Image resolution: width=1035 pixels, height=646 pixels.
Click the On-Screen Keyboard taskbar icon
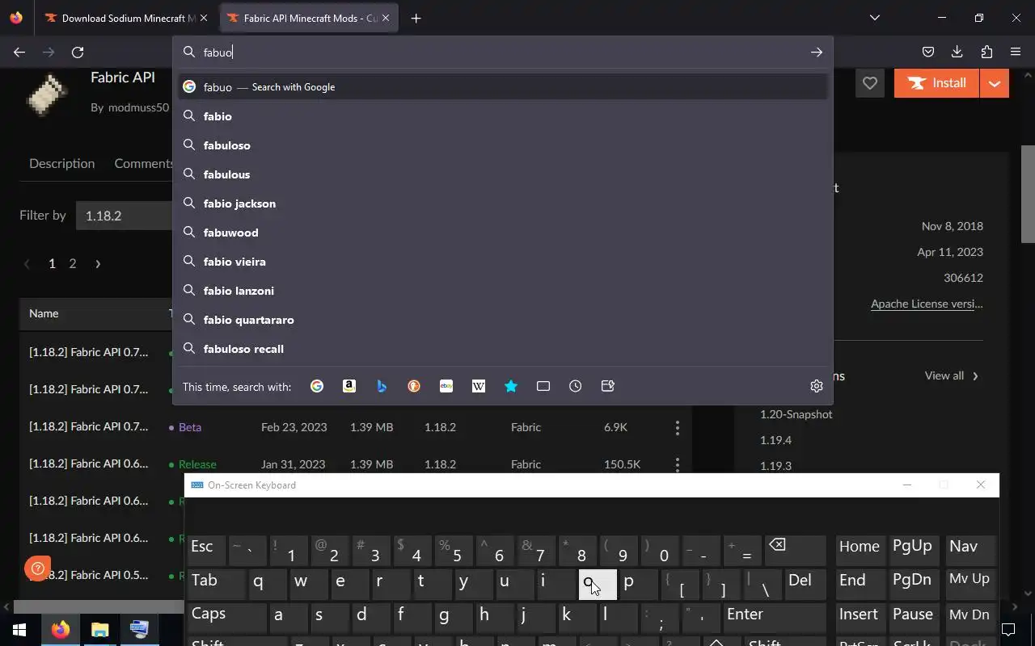[138, 629]
